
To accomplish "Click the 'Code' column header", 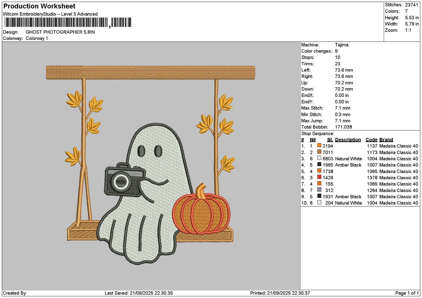I will pyautogui.click(x=371, y=140).
